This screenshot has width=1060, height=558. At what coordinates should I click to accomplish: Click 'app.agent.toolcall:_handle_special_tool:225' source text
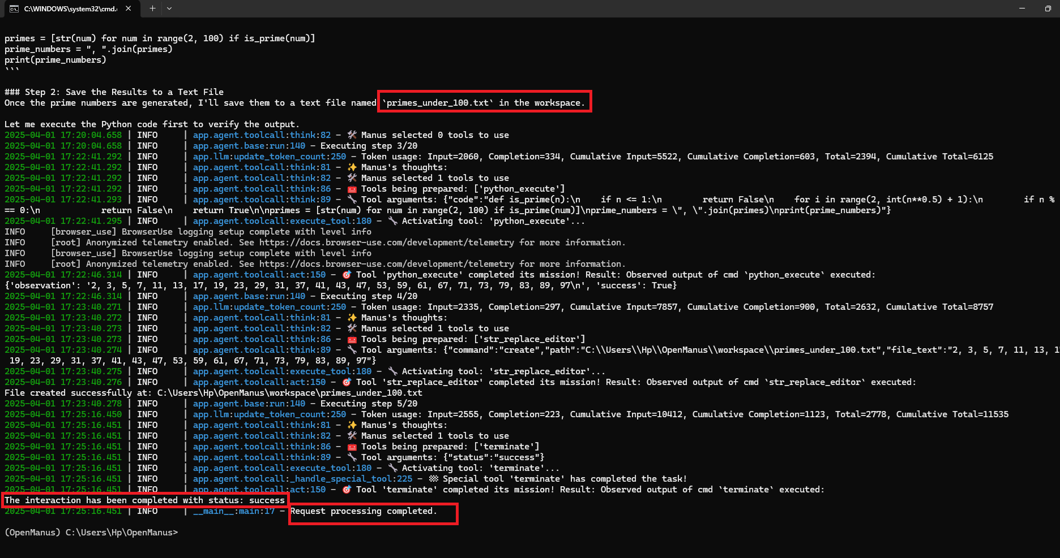point(302,479)
